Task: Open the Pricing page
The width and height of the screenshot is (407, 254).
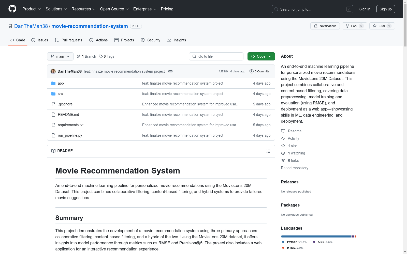Action: click(x=167, y=9)
